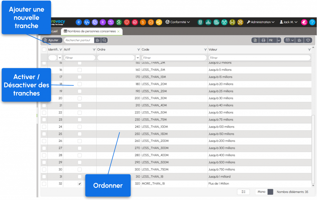
Task: Click the Valeur column Filtrer field
Action: point(260,58)
